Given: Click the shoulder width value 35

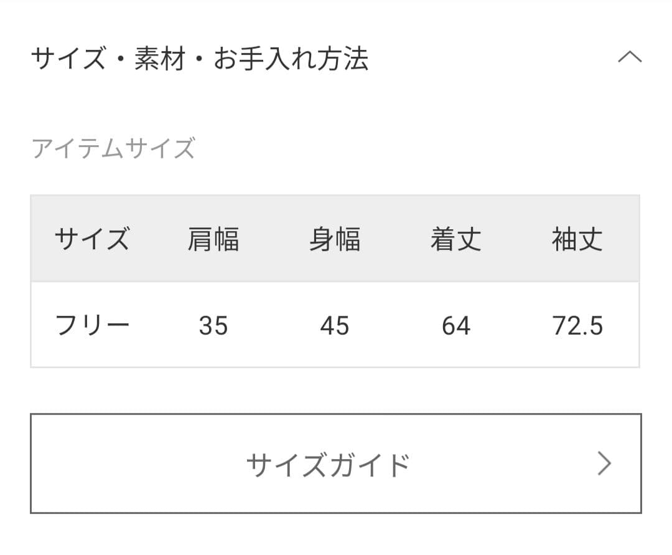Looking at the screenshot, I should (x=214, y=325).
